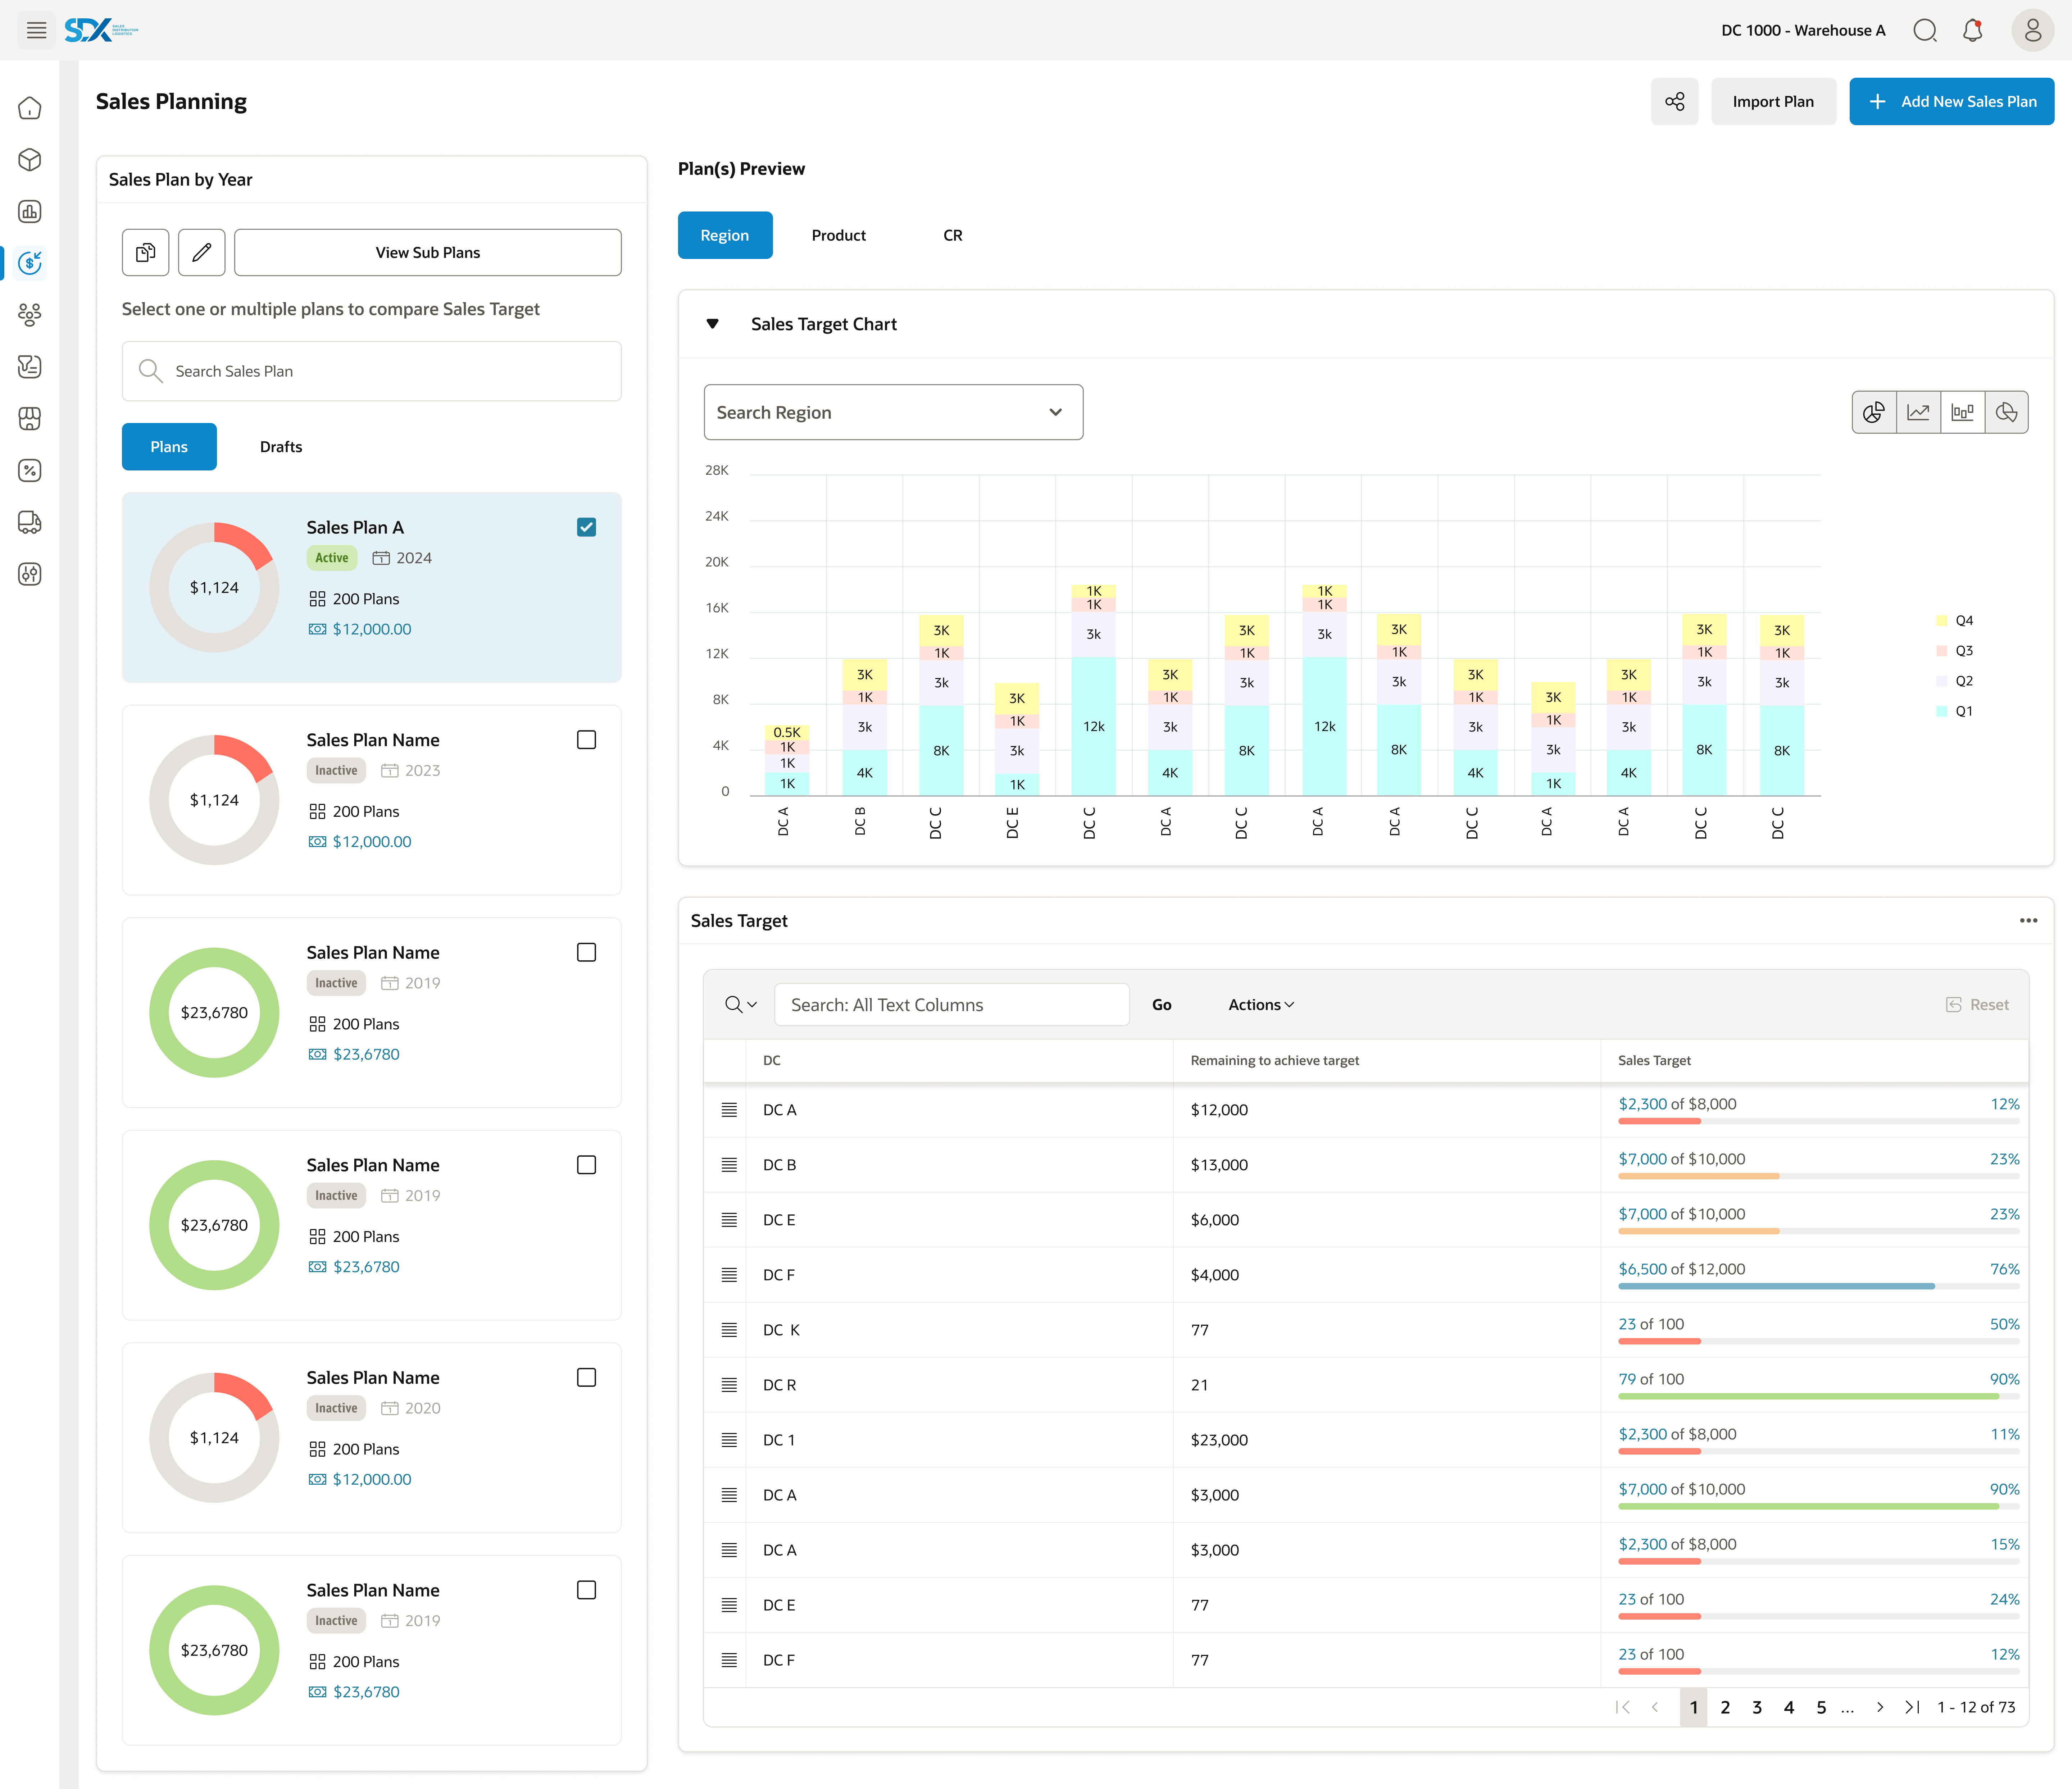
Task: Open the notifications bell
Action: click(x=1972, y=30)
